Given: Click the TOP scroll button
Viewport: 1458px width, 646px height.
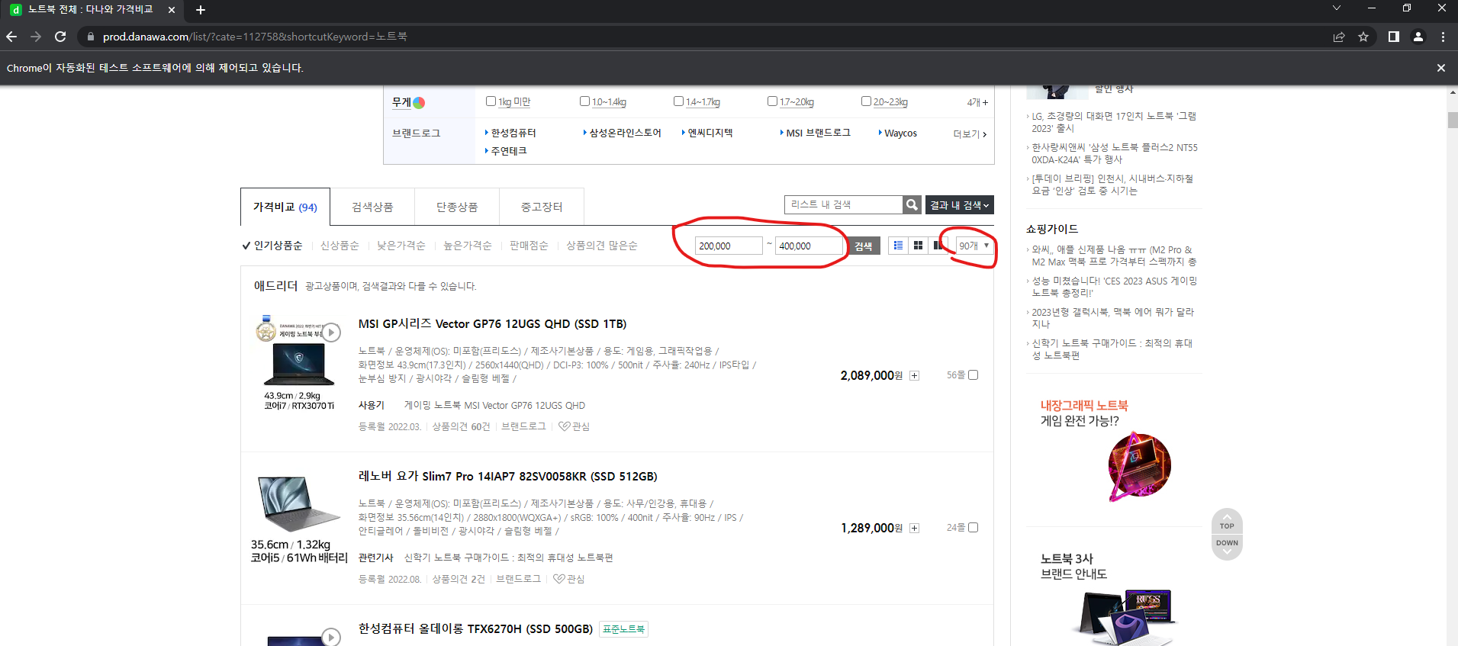Looking at the screenshot, I should [x=1227, y=522].
